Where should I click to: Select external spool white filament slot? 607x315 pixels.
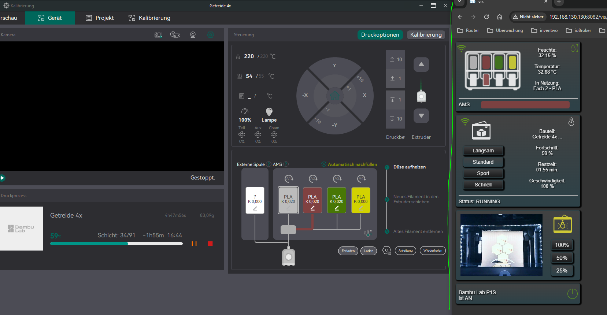[255, 200]
